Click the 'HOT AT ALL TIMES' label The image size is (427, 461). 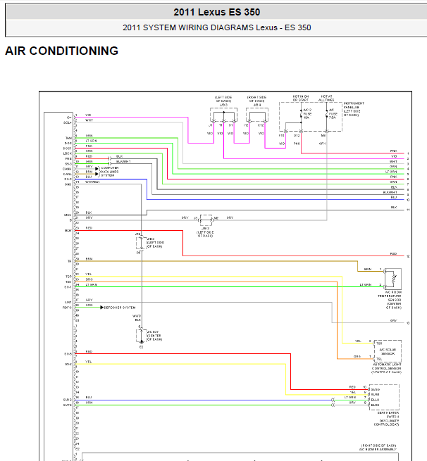326,99
